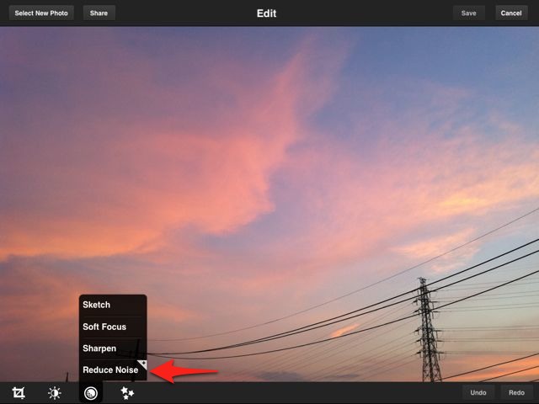Click the Save button
This screenshot has height=404, width=539.
[468, 13]
